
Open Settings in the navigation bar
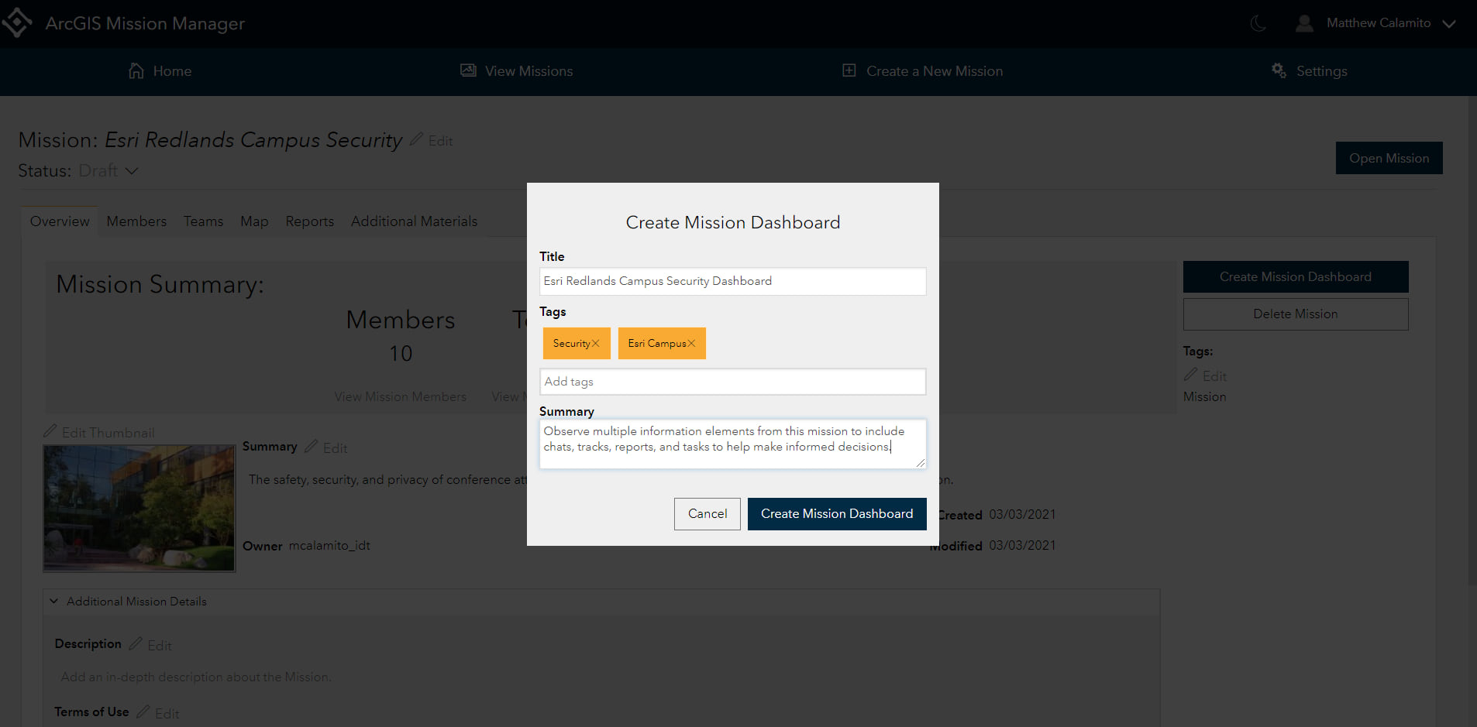tap(1310, 71)
